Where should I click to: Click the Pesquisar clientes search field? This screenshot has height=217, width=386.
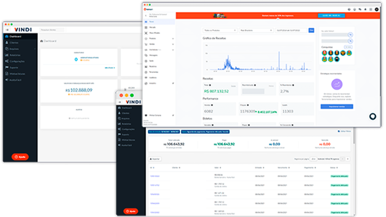tap(52, 30)
